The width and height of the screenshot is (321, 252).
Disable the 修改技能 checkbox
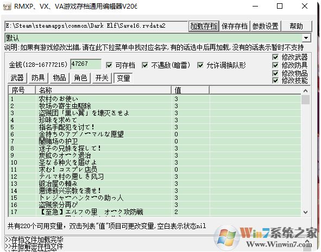point(275,80)
